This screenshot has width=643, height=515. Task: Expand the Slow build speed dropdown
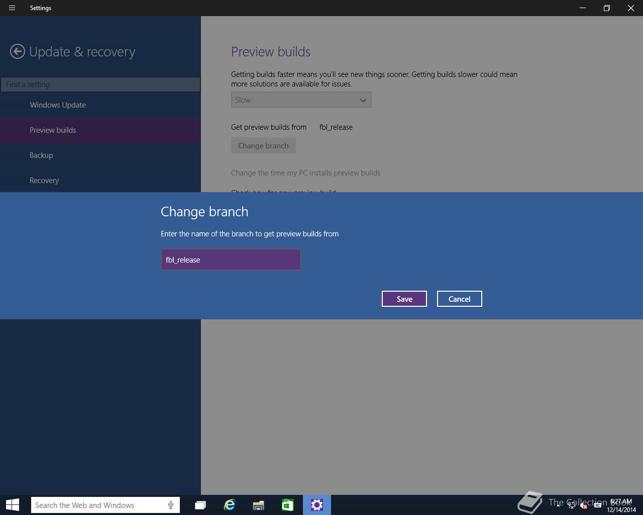[301, 100]
